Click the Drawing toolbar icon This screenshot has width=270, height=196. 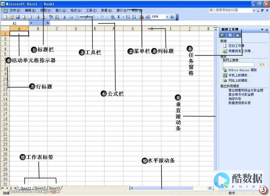tap(147, 17)
